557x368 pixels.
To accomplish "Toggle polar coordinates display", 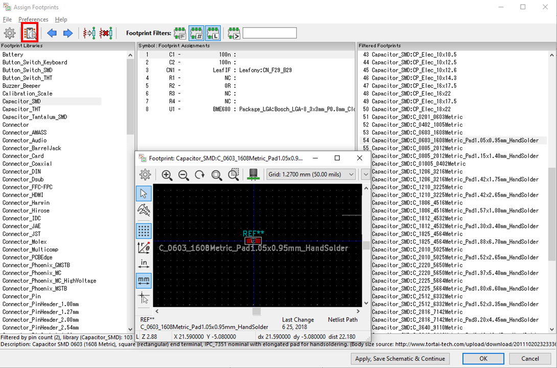I will point(144,247).
